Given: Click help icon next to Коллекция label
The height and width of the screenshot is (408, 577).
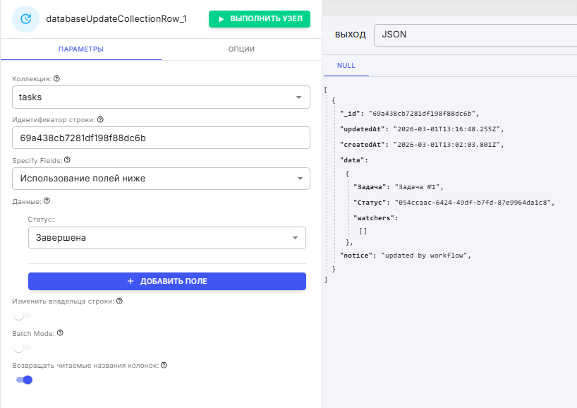Looking at the screenshot, I should click(56, 79).
